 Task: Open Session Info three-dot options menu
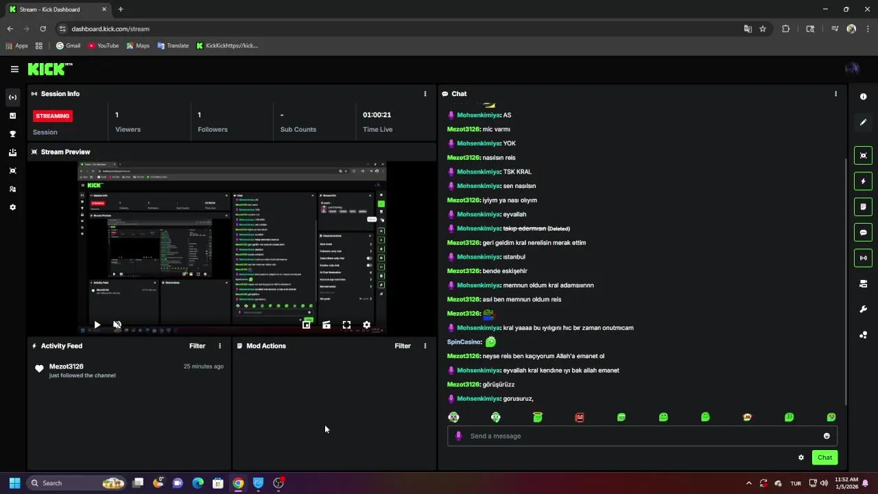pos(425,94)
